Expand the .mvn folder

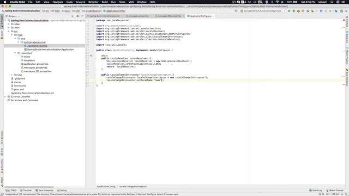click(9, 28)
